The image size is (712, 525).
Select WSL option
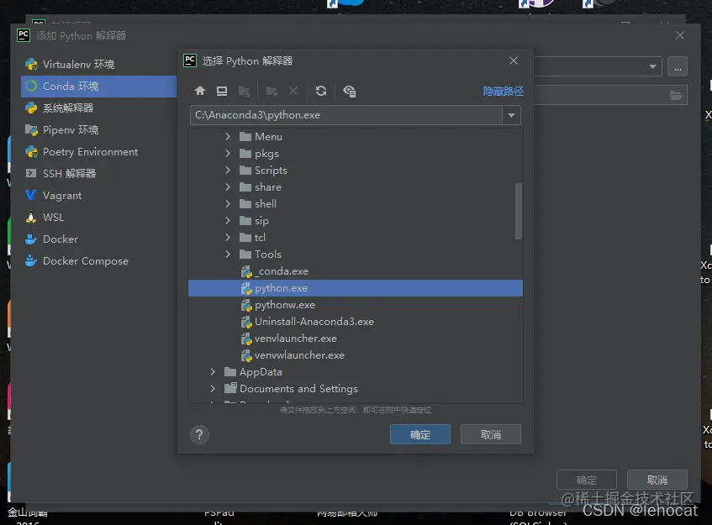coord(98,218)
